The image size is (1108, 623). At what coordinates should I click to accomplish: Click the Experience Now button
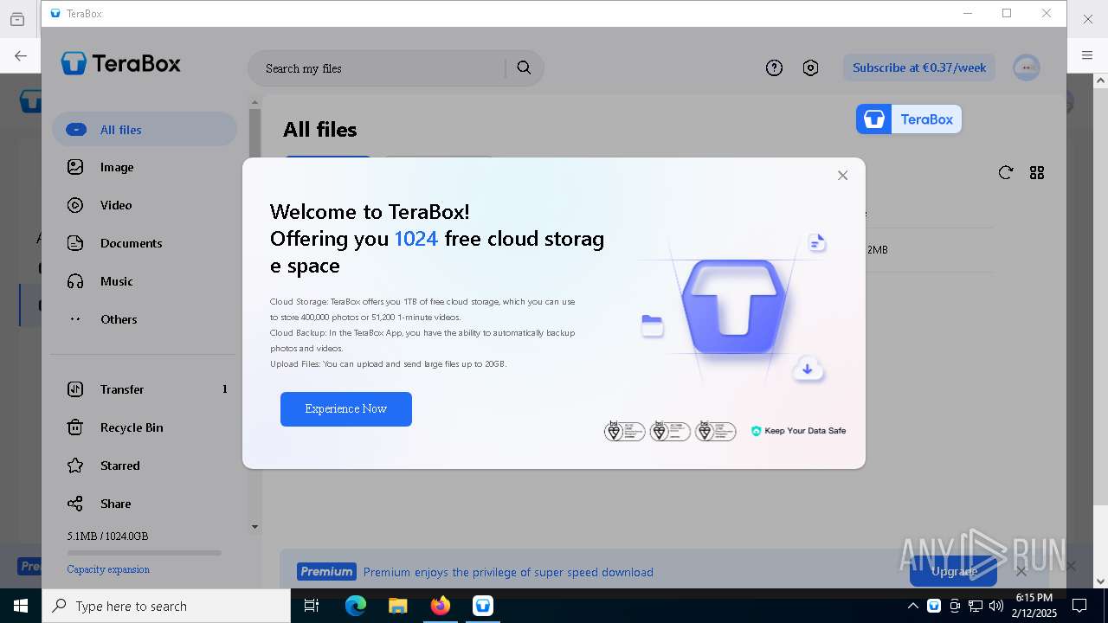coord(346,409)
